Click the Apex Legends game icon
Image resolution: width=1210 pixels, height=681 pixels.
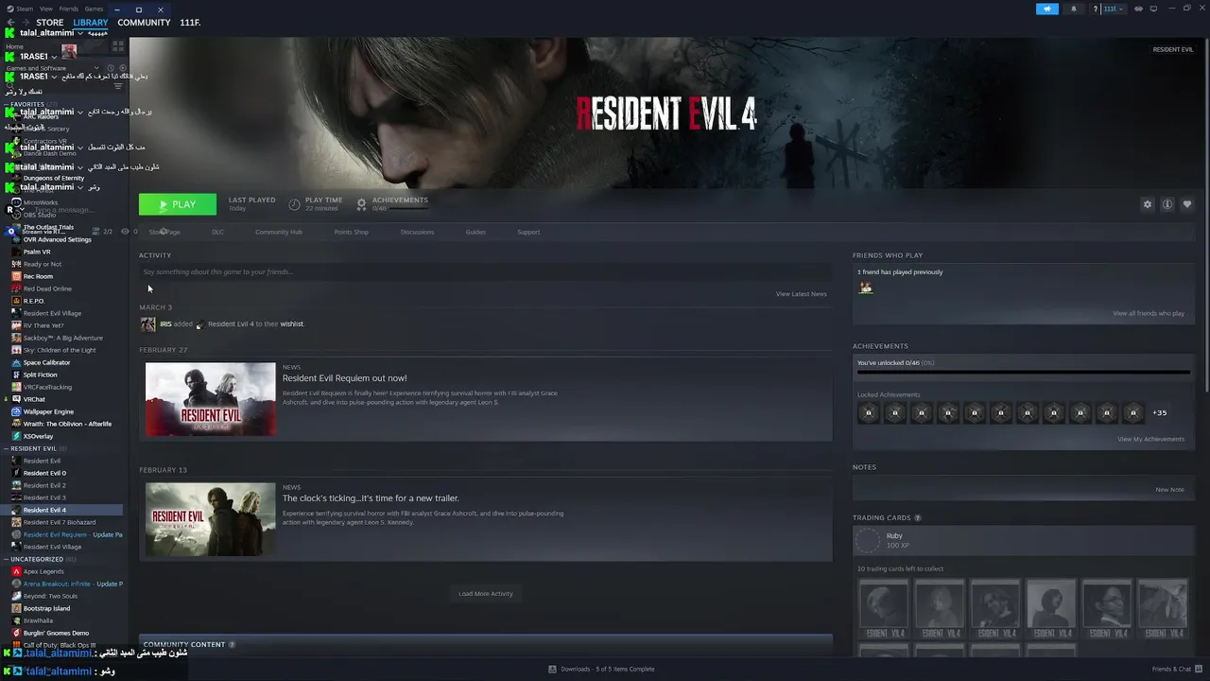(x=16, y=571)
